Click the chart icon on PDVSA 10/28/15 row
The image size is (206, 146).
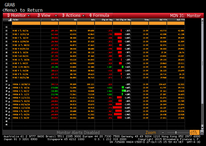pyautogui.click(x=9, y=85)
